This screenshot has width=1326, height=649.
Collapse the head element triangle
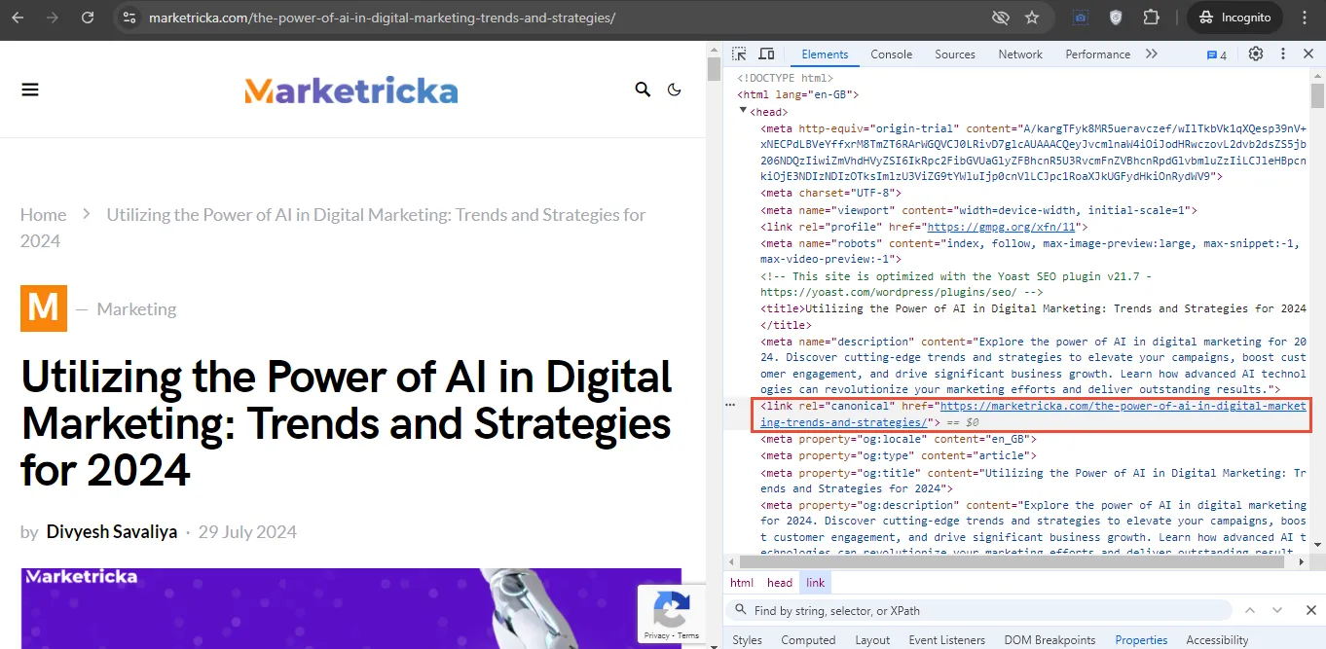pos(744,111)
